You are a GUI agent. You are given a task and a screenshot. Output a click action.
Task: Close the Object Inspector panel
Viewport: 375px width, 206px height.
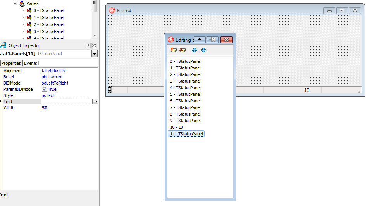coord(94,45)
